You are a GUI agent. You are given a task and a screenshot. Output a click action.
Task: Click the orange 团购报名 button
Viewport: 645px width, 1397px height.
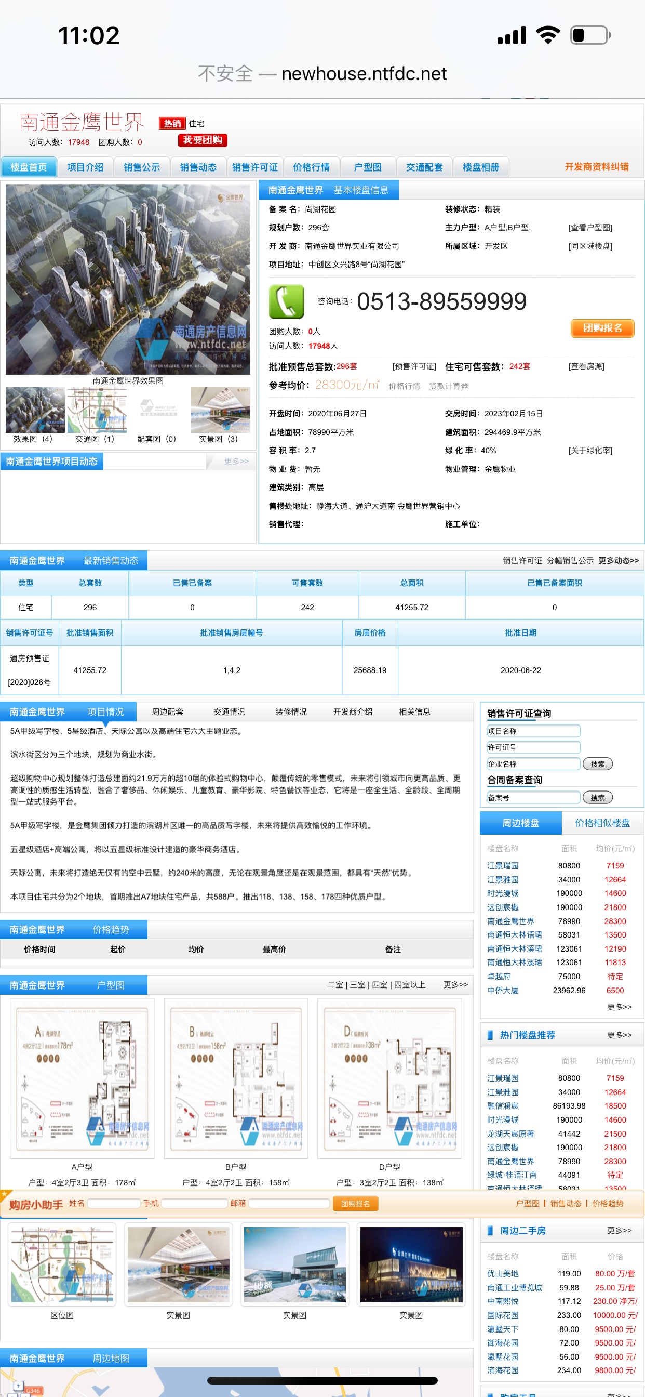pyautogui.click(x=602, y=328)
